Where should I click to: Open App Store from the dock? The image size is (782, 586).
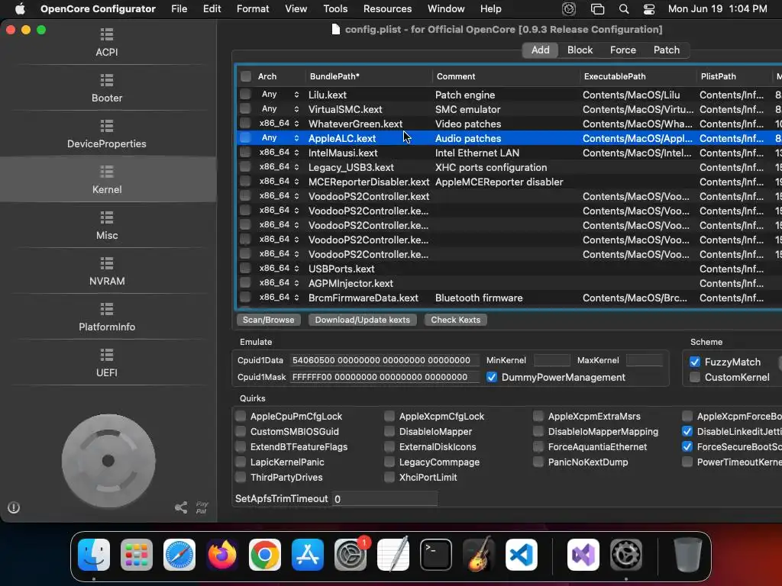click(x=308, y=554)
